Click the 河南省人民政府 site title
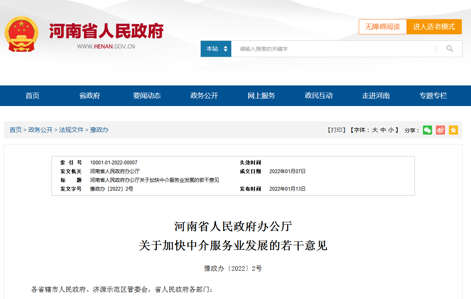 [x=106, y=31]
